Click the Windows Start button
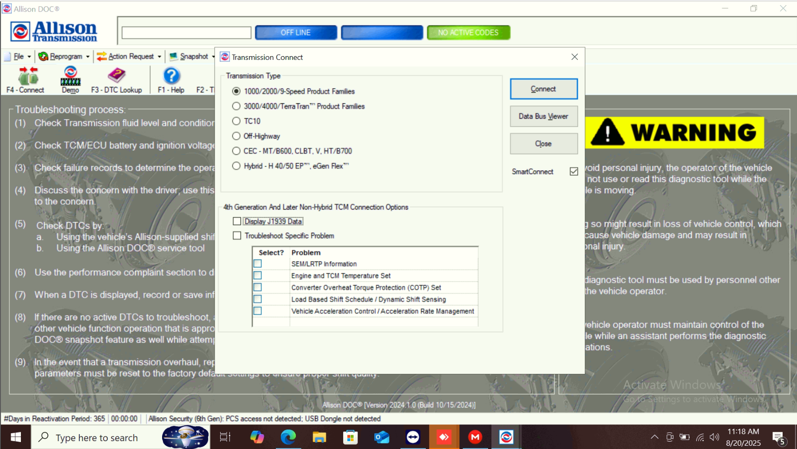The height and width of the screenshot is (449, 797). click(16, 437)
